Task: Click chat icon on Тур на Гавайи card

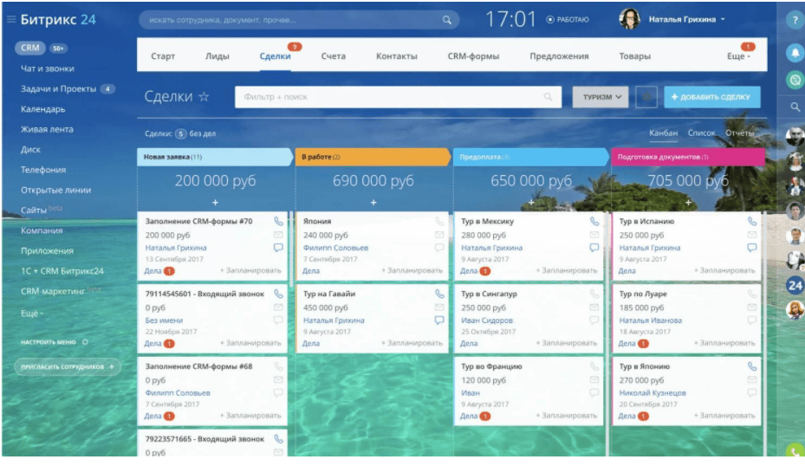Action: 439,320
